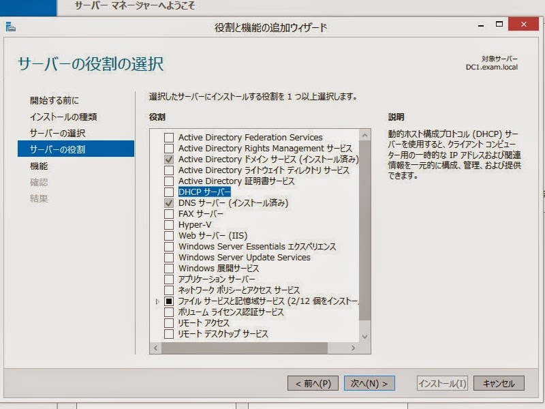545x409 pixels.
Task: Check Windows Server Essentials エクスペリエンス checkbox
Action: pos(169,247)
